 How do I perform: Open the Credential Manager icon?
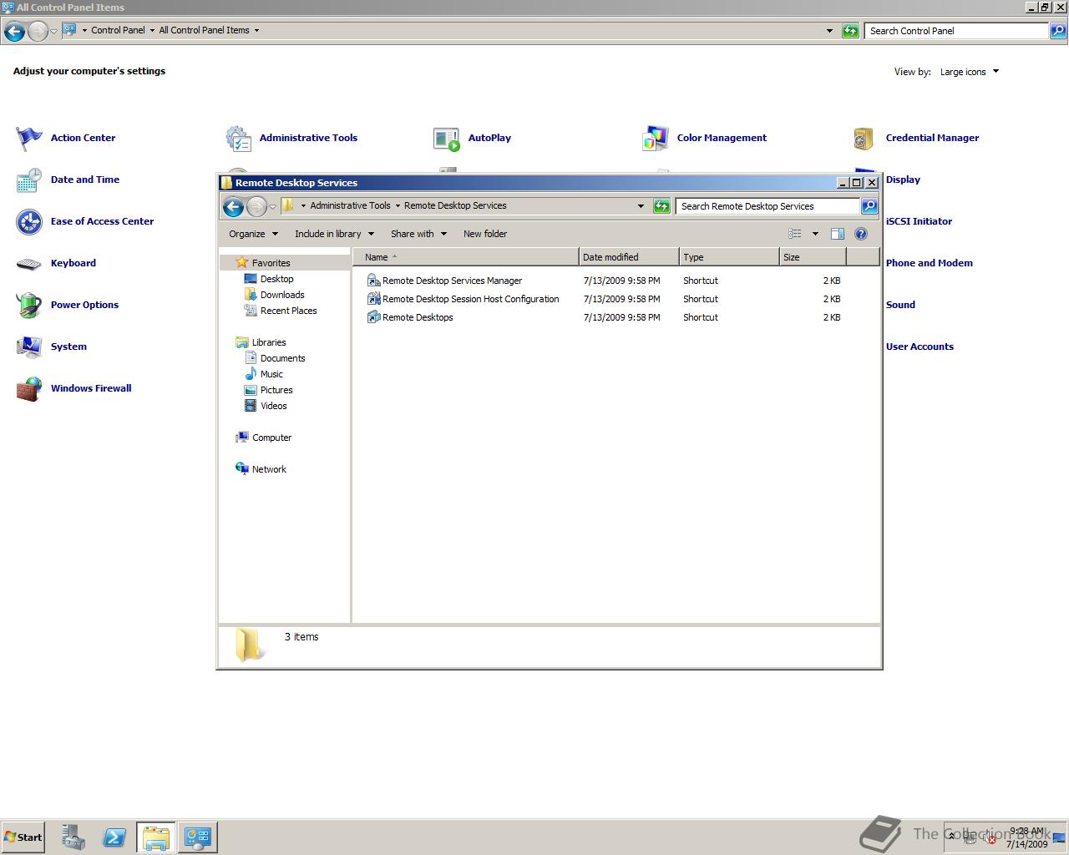coord(864,139)
